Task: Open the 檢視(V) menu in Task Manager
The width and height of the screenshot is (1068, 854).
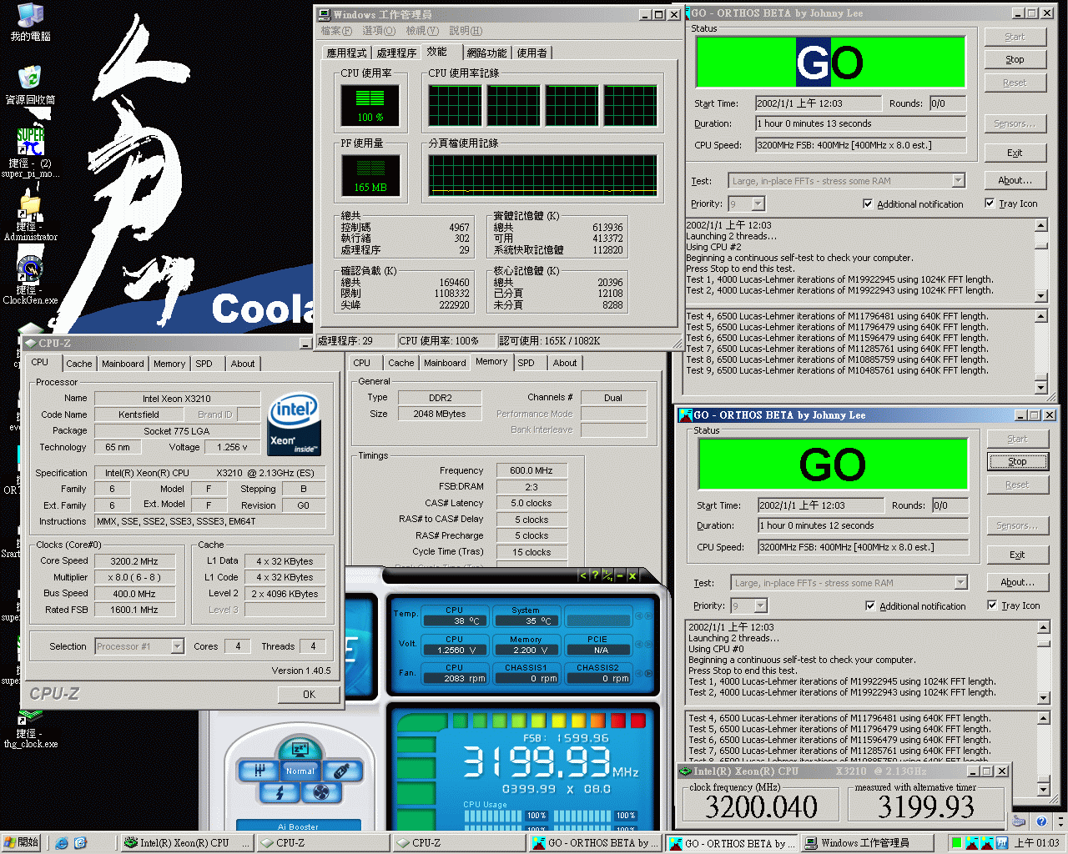Action: [422, 31]
